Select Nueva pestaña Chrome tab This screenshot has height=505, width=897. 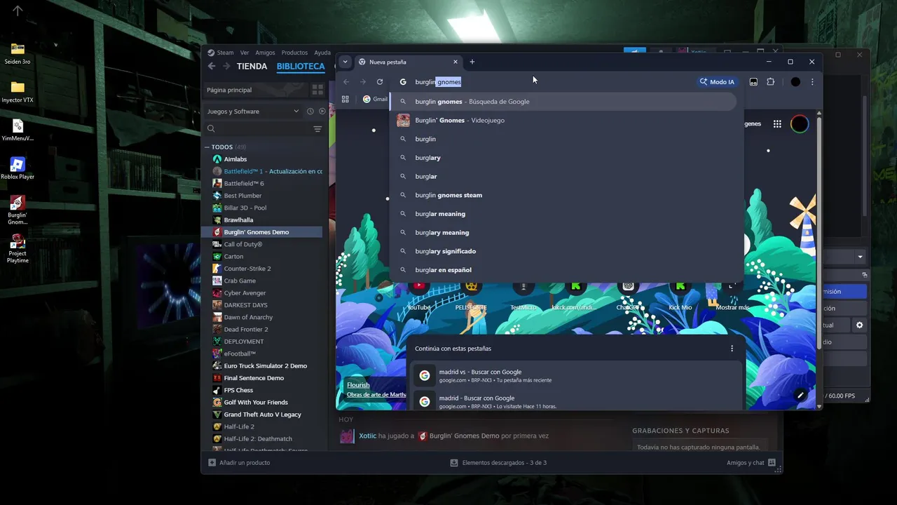[409, 62]
